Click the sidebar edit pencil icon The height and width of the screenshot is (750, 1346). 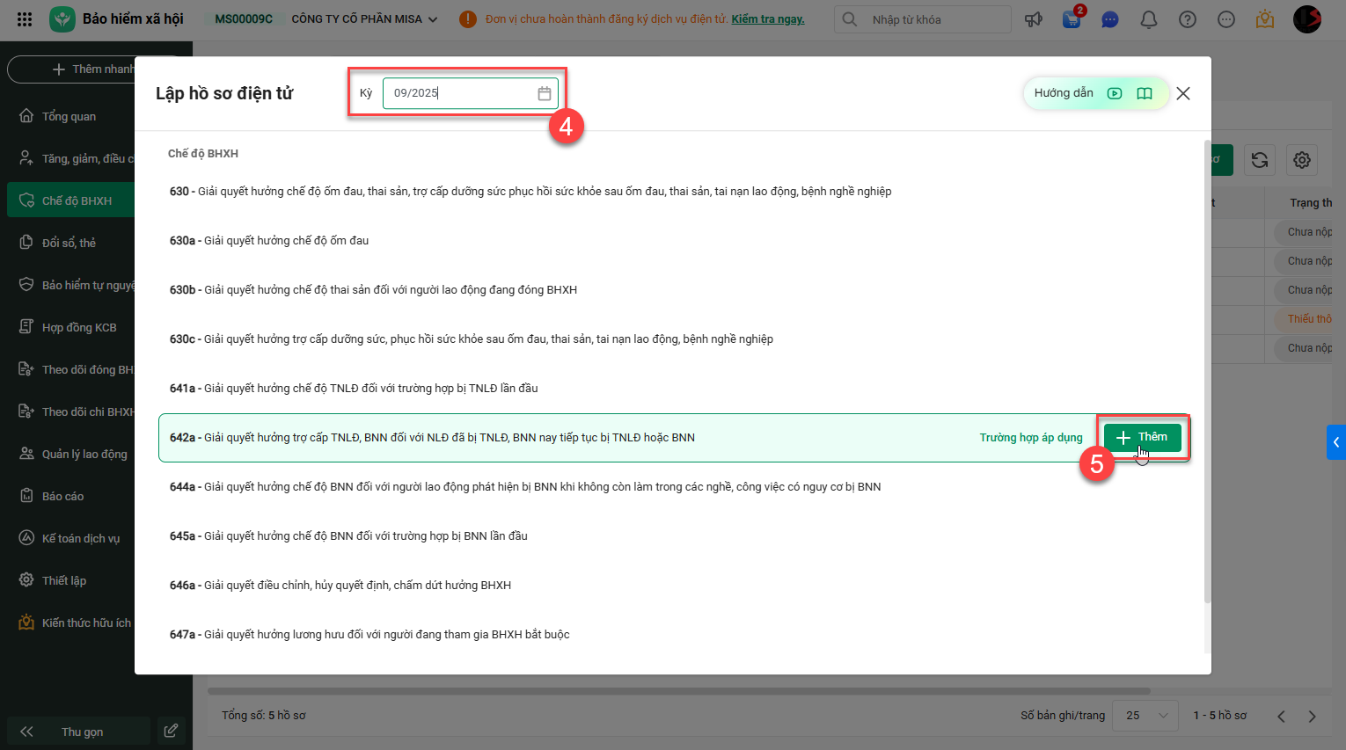pyautogui.click(x=171, y=731)
